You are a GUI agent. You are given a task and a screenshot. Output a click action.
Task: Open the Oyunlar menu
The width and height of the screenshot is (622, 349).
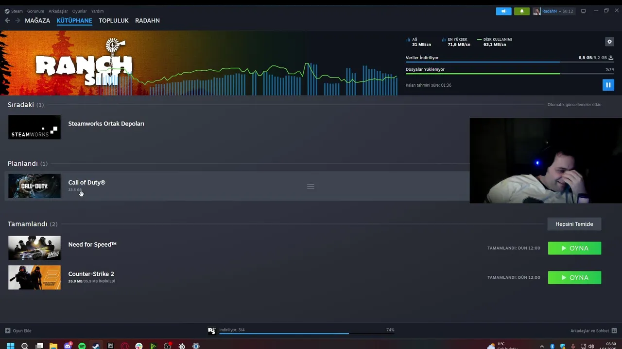pyautogui.click(x=80, y=11)
